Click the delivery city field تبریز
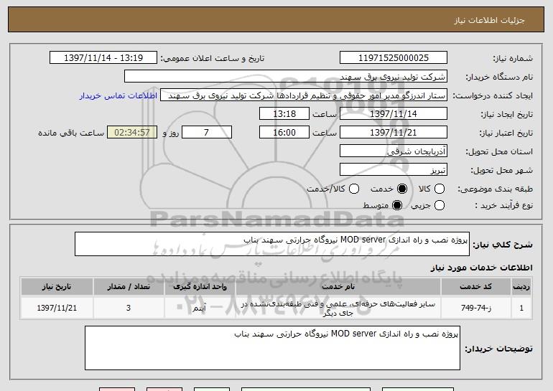The height and width of the screenshot is (391, 553). 394,170
